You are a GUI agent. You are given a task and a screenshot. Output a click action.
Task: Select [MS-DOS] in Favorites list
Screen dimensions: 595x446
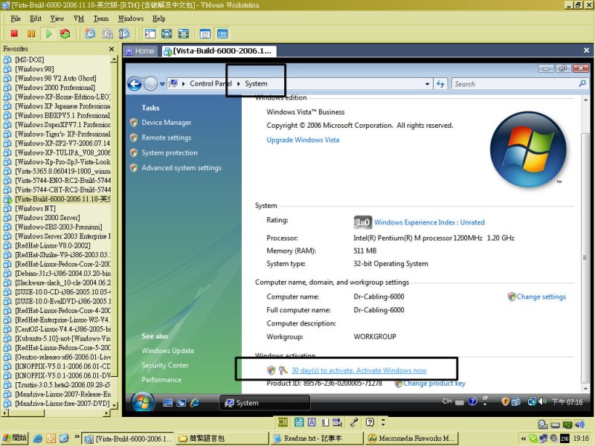[x=30, y=59]
